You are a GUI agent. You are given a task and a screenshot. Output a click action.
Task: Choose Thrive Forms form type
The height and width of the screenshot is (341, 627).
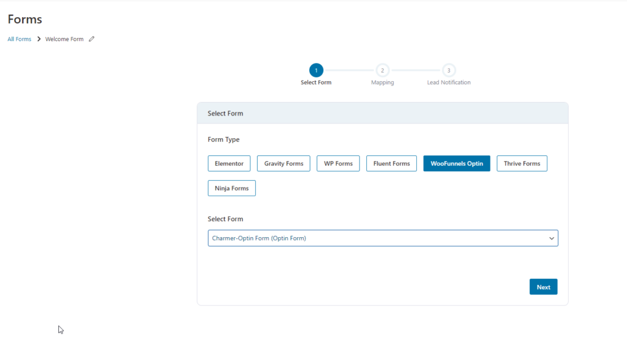(522, 163)
